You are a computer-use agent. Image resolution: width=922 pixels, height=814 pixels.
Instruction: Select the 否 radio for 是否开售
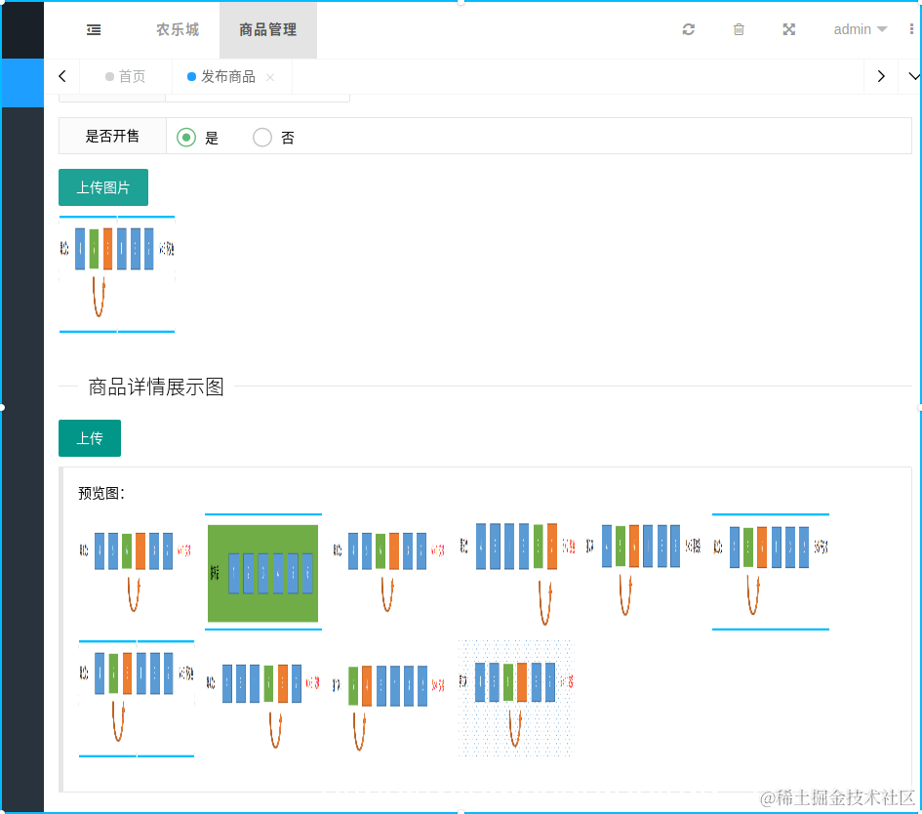click(x=261, y=138)
